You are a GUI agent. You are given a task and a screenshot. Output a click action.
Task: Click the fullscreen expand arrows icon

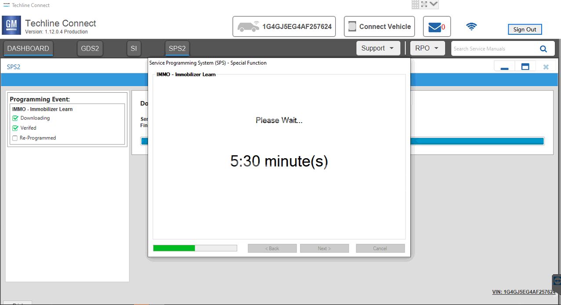coord(424,4)
